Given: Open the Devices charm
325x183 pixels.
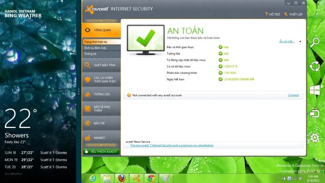Looking at the screenshot, I should click(x=315, y=113).
